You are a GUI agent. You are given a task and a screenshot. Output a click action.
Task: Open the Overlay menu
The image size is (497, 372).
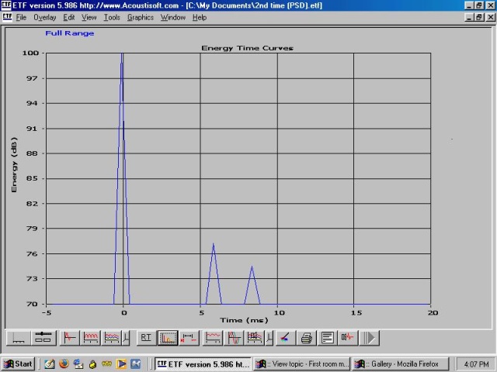pyautogui.click(x=45, y=17)
